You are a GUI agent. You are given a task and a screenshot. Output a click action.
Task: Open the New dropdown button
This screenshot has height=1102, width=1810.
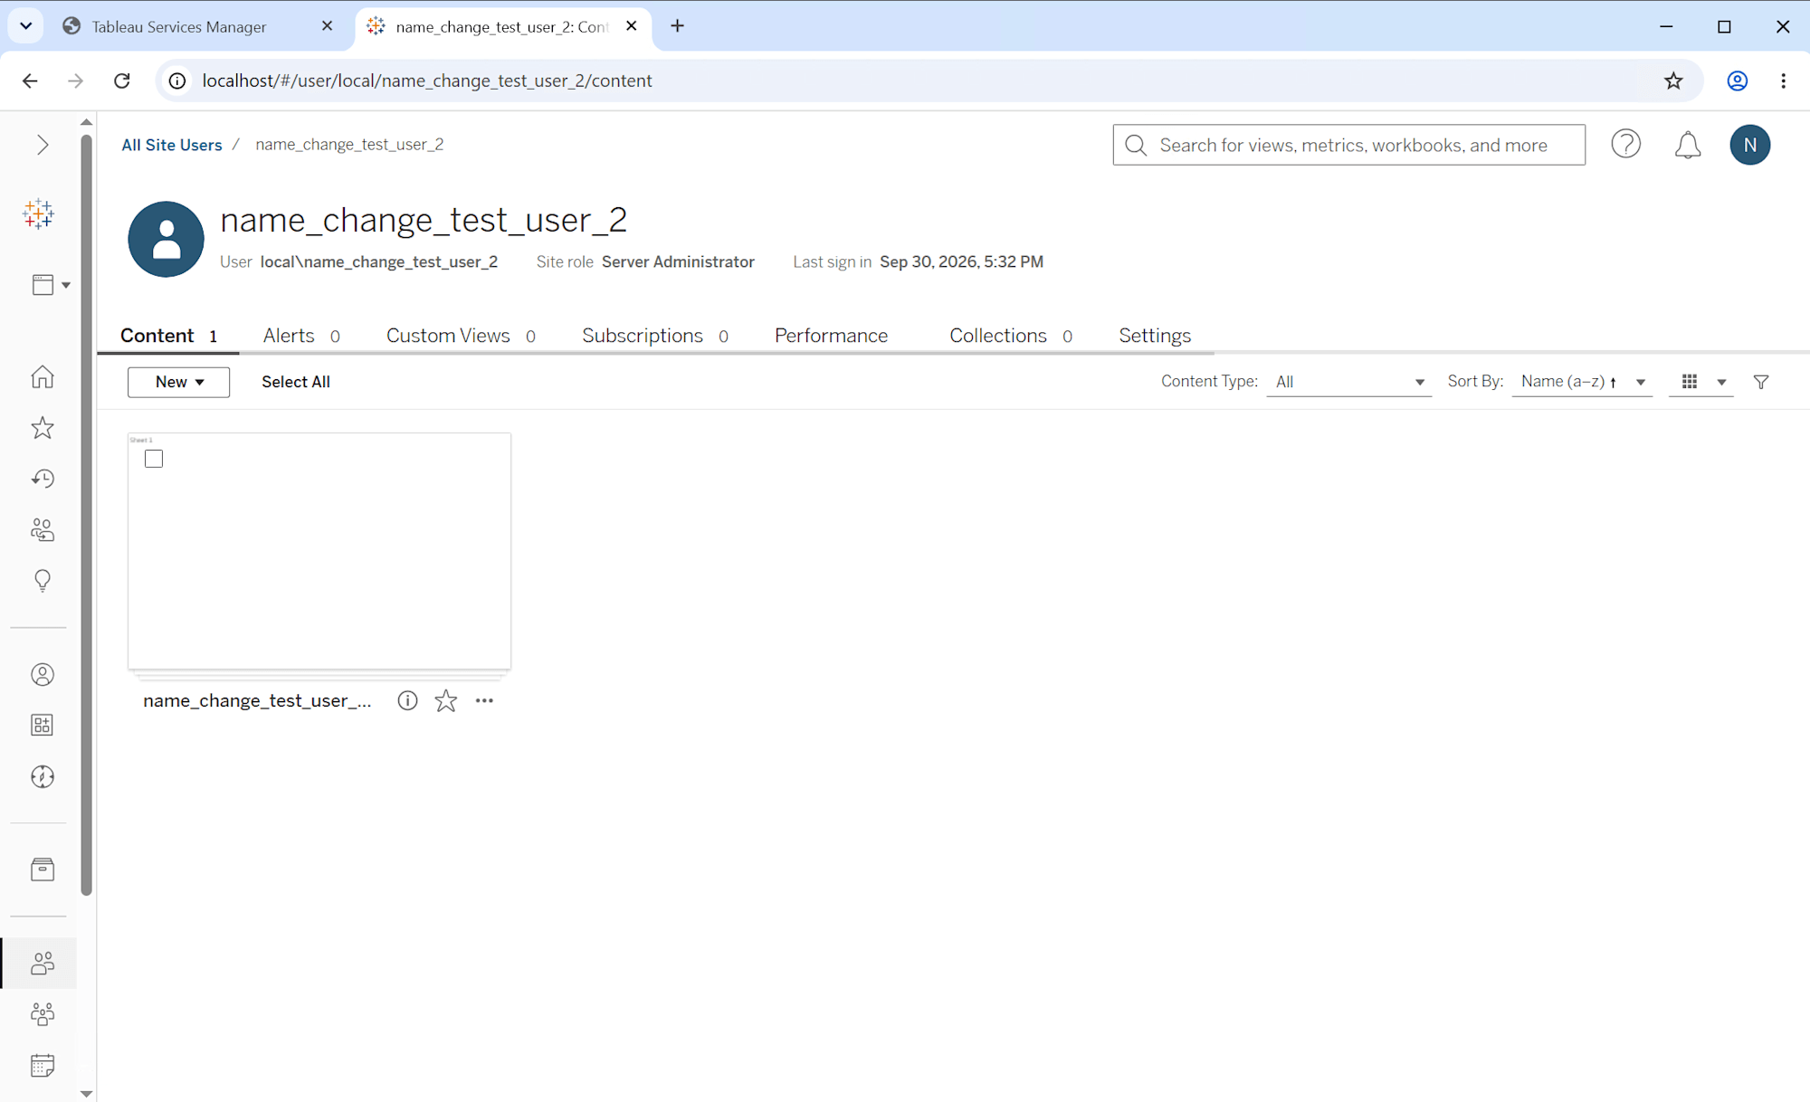178,382
